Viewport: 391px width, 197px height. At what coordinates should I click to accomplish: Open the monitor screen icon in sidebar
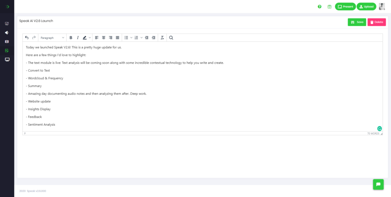coord(7,59)
